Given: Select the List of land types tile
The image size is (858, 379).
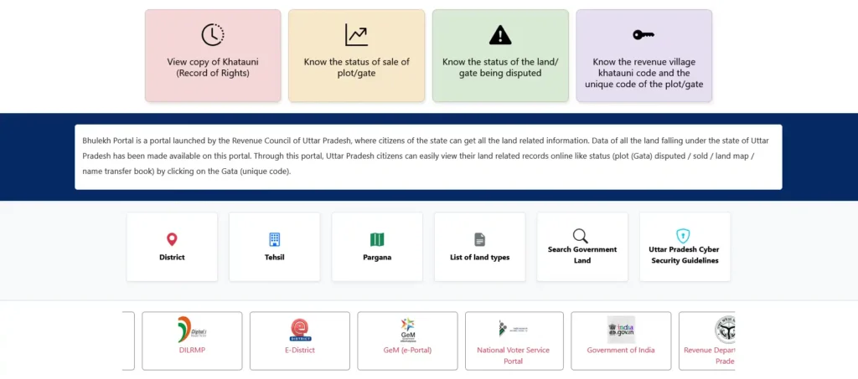Looking at the screenshot, I should (x=479, y=257).
